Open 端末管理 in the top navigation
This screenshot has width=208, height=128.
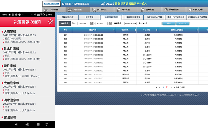[126, 10]
